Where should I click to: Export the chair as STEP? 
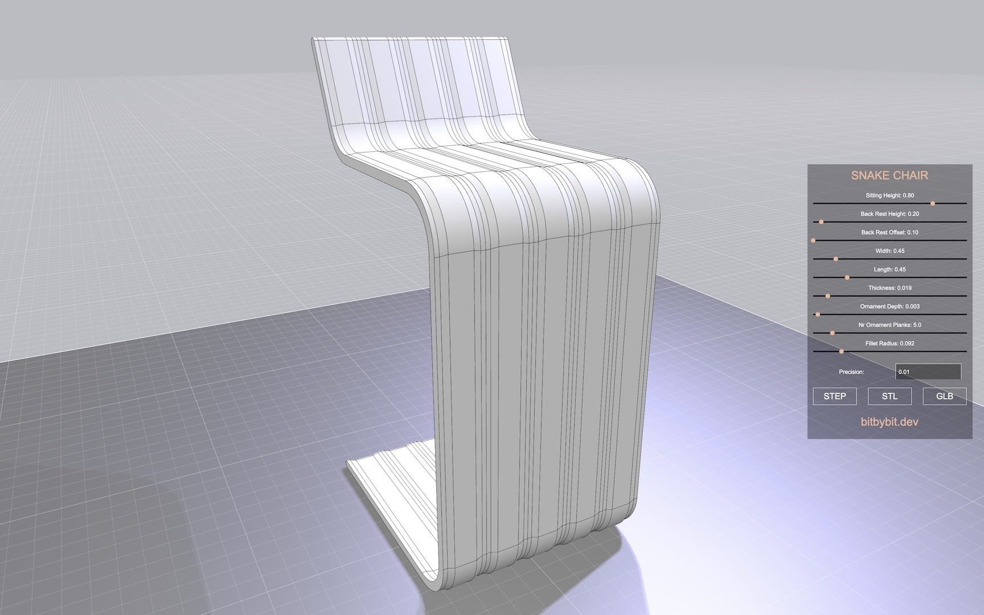[x=835, y=396]
